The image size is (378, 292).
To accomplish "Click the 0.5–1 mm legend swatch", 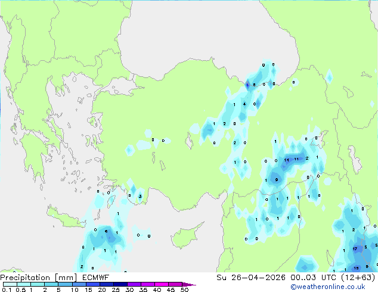I will [x=24, y=284].
